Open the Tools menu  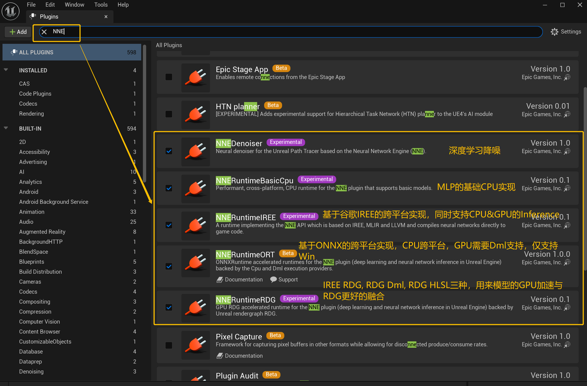click(x=101, y=5)
